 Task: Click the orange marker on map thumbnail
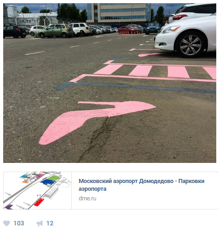coord(25,182)
